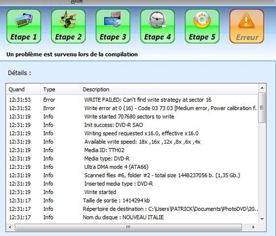Select the Power calibration write error row
The image size is (276, 236).
[132, 108]
